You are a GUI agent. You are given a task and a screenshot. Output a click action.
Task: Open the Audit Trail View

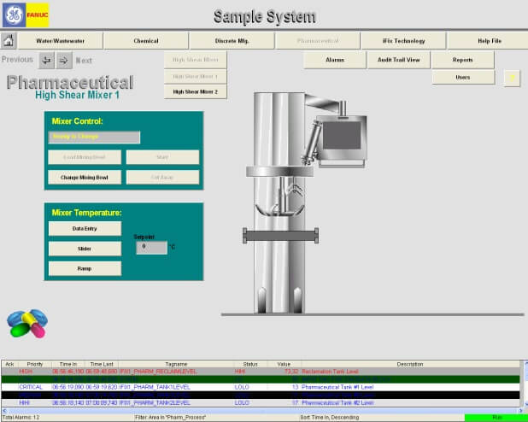(399, 60)
